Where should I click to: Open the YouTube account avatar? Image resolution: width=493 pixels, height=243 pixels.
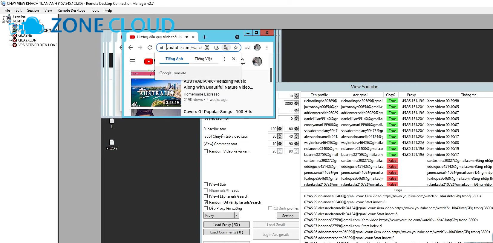257,61
